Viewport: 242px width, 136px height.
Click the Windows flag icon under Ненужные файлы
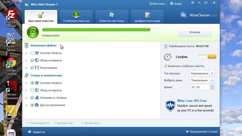(37, 53)
